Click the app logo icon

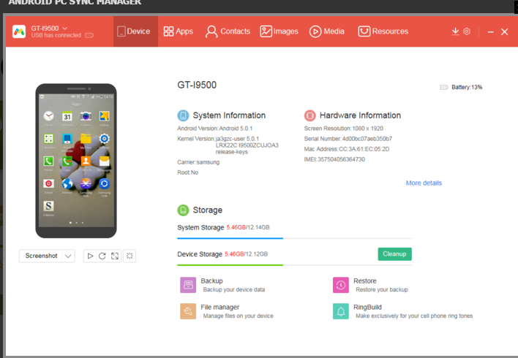click(19, 31)
